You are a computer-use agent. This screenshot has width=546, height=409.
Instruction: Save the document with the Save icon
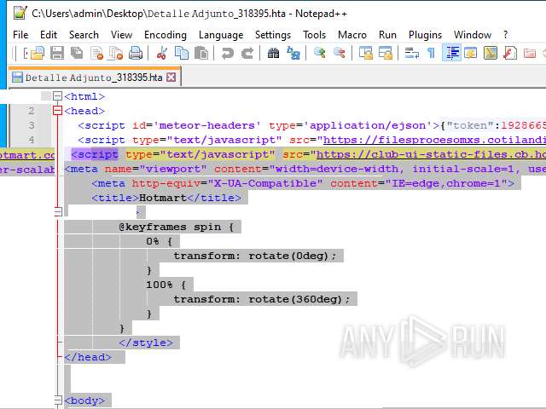click(x=57, y=53)
